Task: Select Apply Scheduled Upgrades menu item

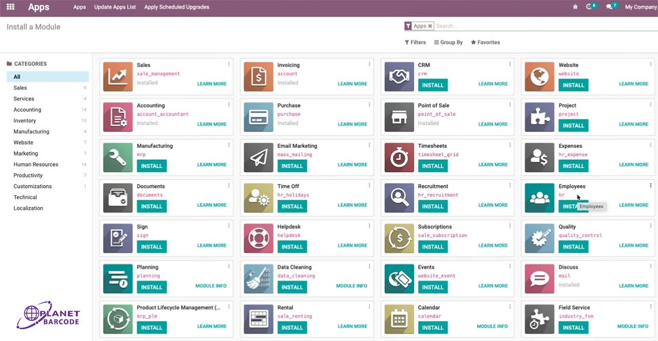Action: pyautogui.click(x=177, y=7)
